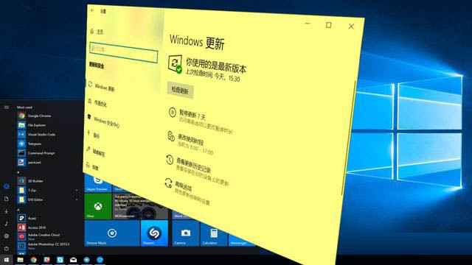Image resolution: width=472 pixels, height=265 pixels.
Task: Open the Groove Music tile
Action: 112,233
